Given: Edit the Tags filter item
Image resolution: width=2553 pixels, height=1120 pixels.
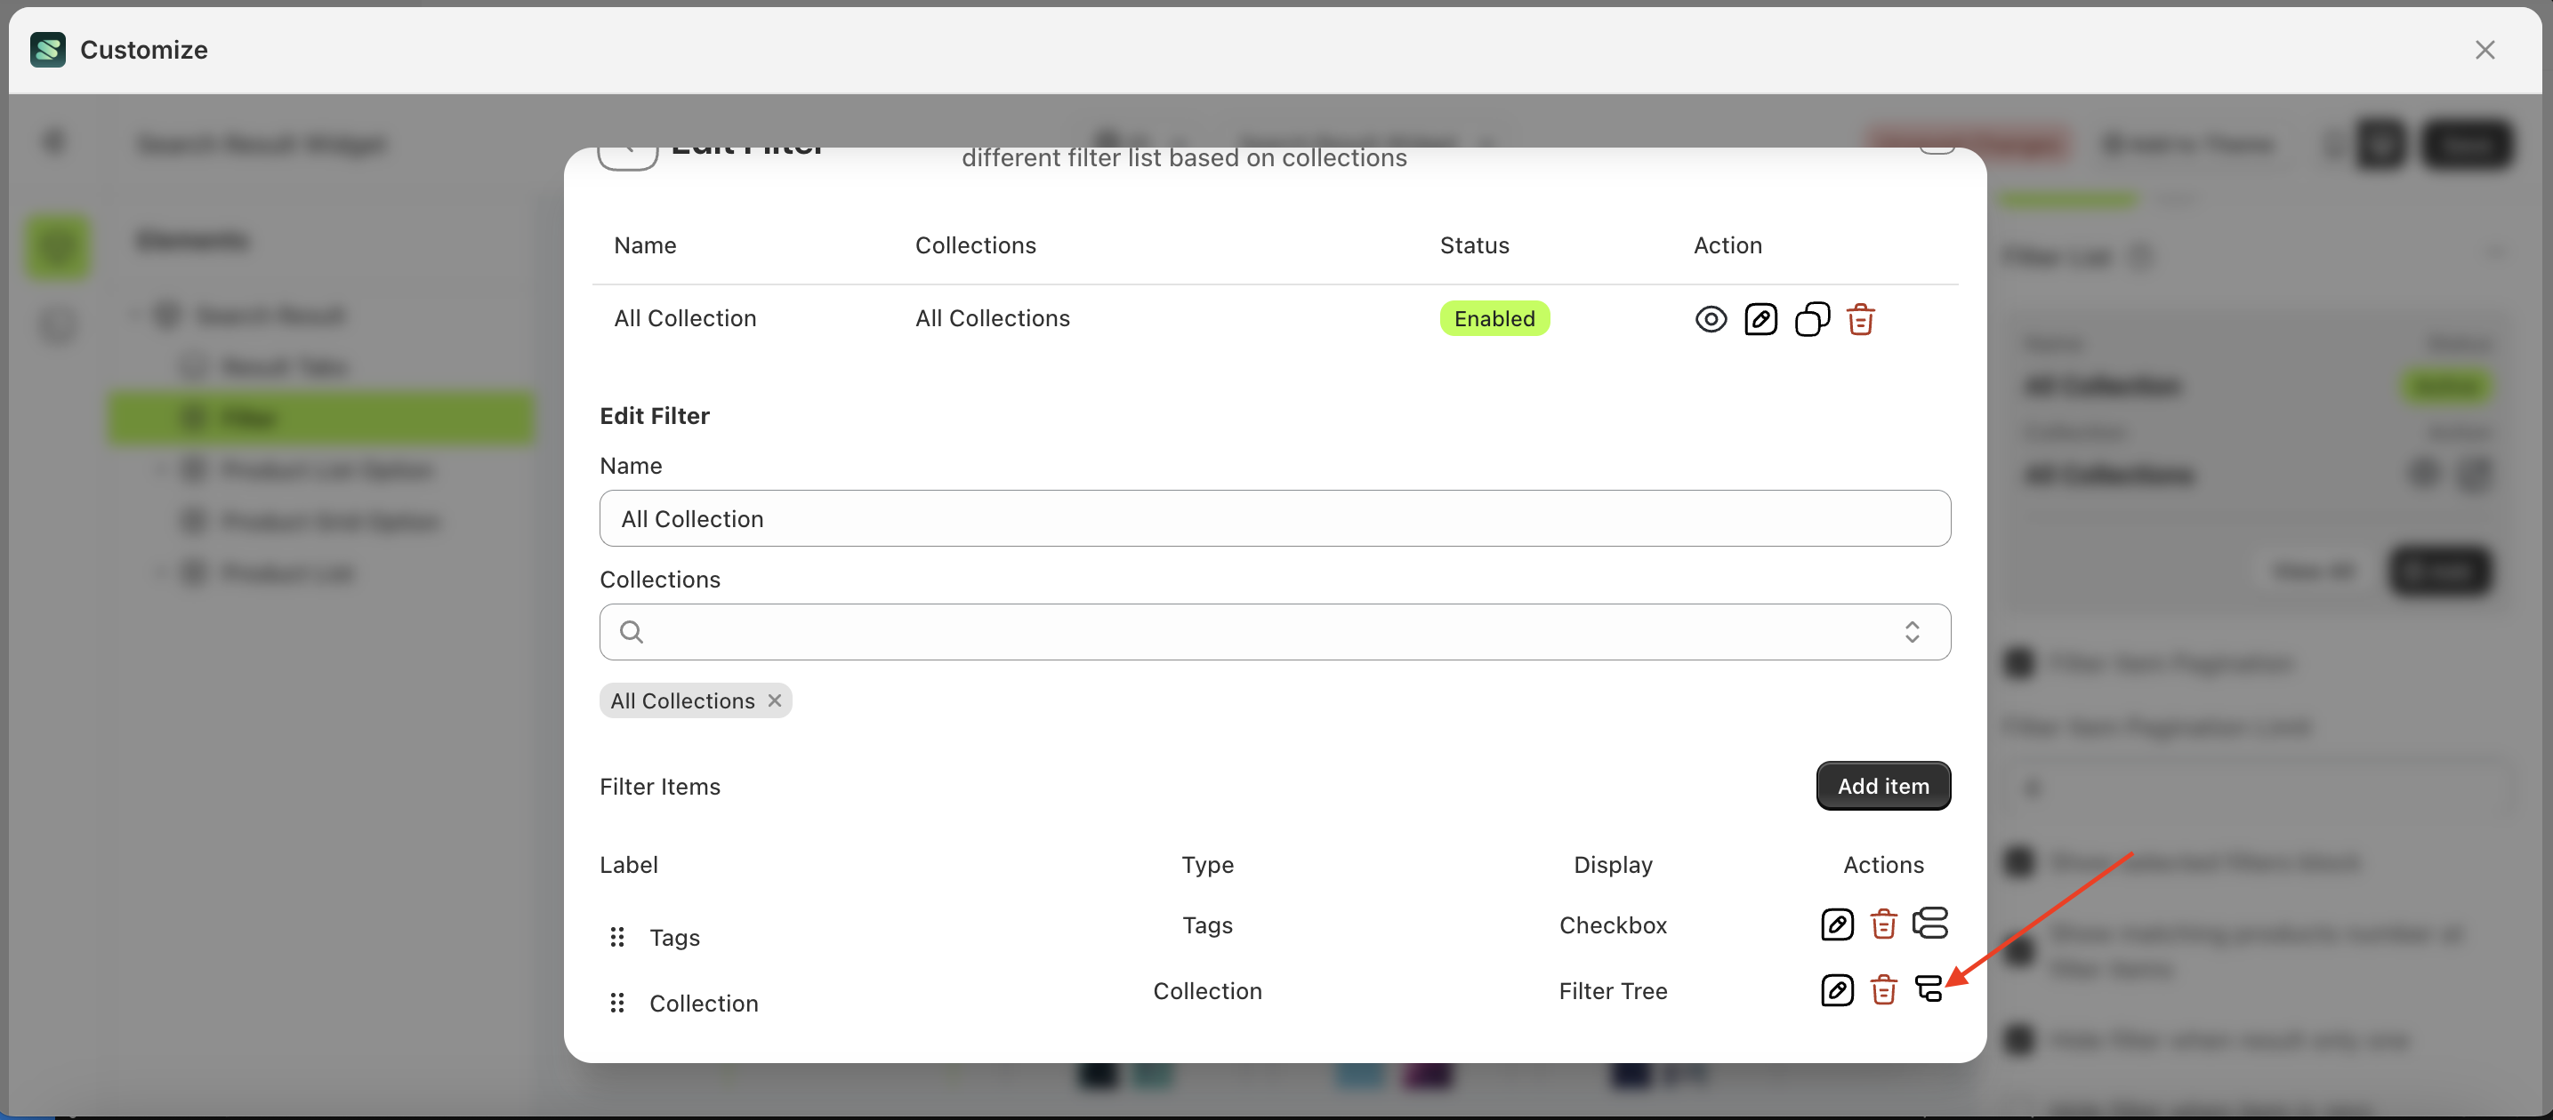Looking at the screenshot, I should coord(1836,924).
